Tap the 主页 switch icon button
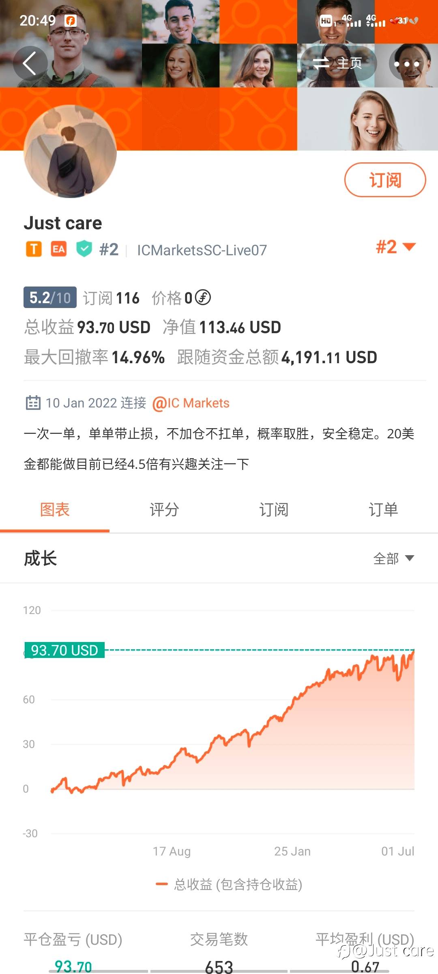This screenshot has height=974, width=438. (337, 63)
